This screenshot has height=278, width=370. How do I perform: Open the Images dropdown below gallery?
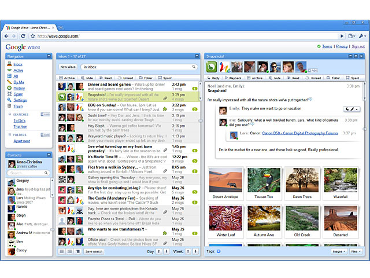(x=338, y=251)
